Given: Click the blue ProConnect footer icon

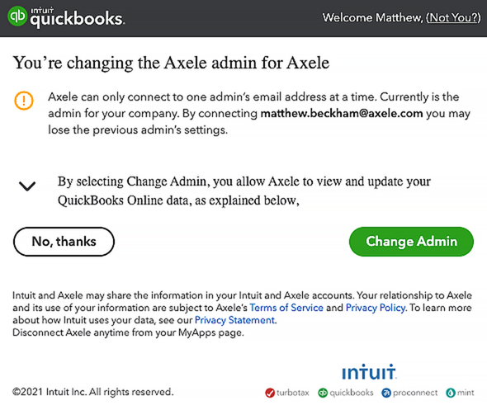Looking at the screenshot, I should click(x=386, y=393).
